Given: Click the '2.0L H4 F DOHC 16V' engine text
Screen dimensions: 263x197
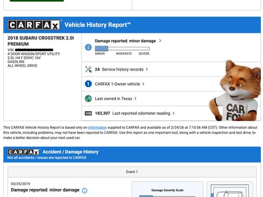Looking at the screenshot, I should coord(24,58).
